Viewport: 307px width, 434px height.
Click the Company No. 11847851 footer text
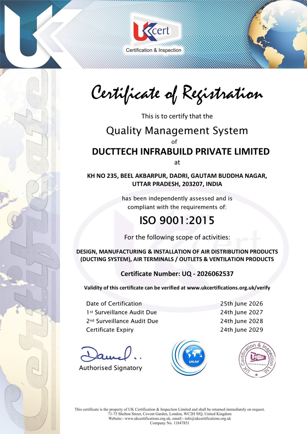click(170, 423)
